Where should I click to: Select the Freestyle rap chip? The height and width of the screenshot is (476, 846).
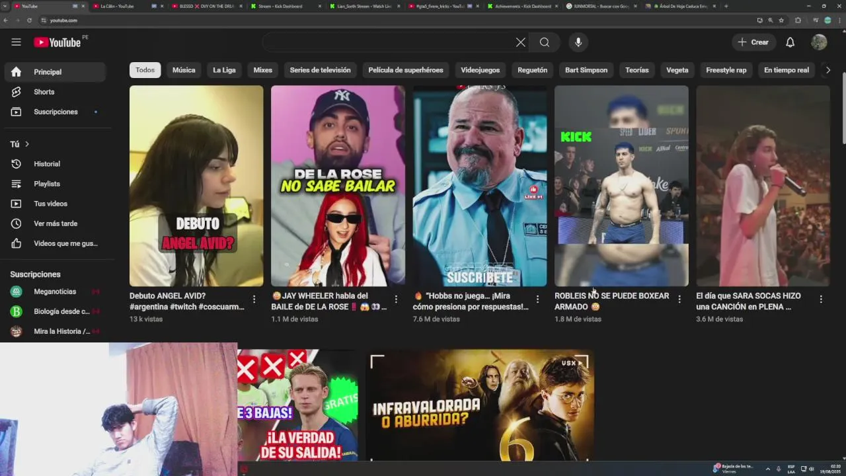point(726,70)
